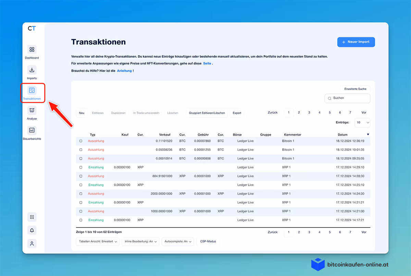Screen dimensions: 411x276
Task: Click Export above the transactions table
Action: pos(237,113)
